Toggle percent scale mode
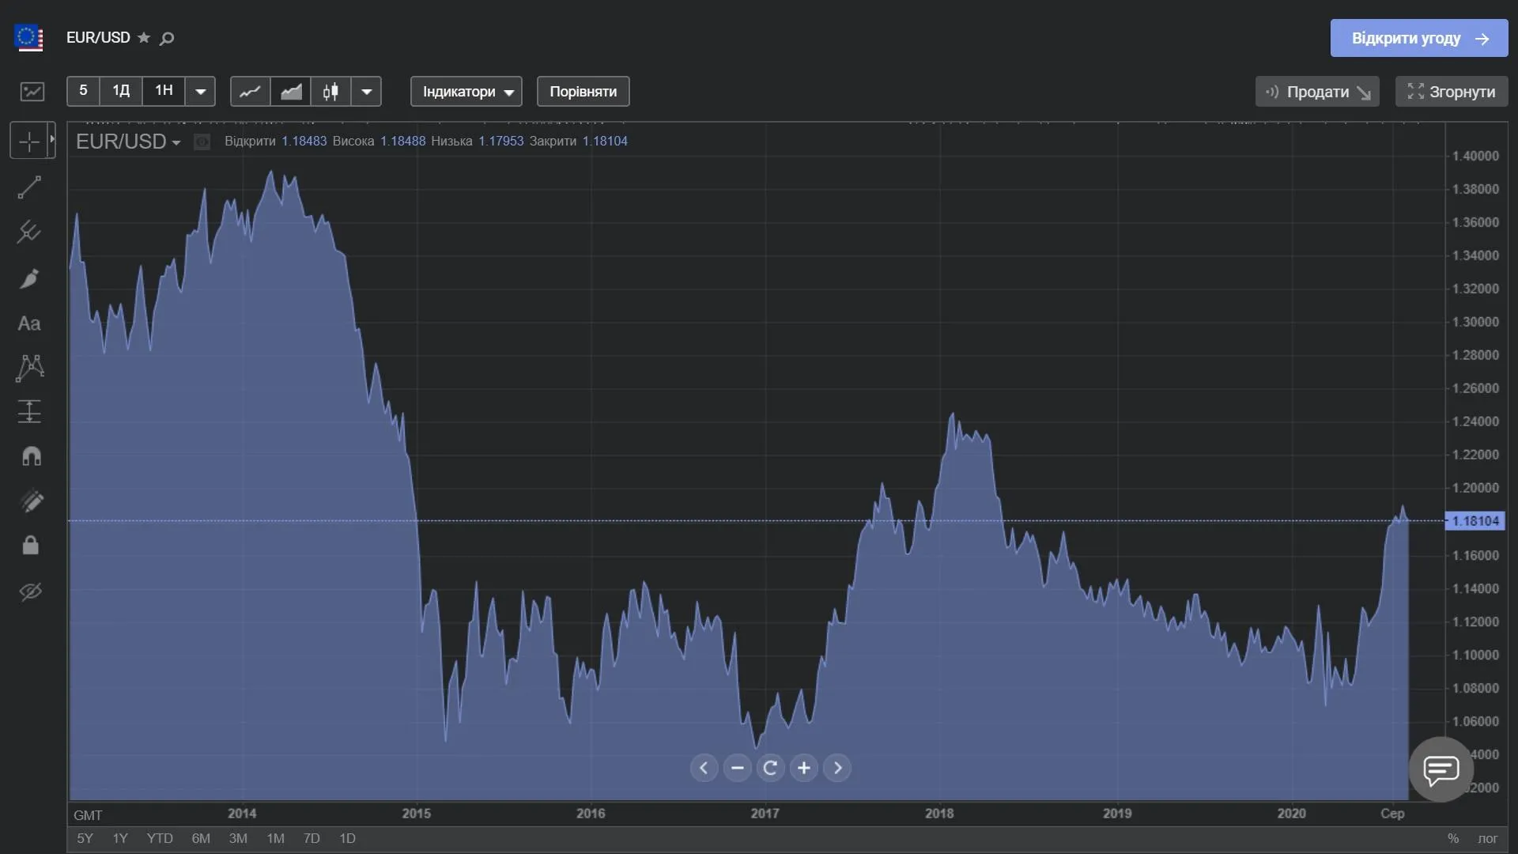 [x=1453, y=838]
